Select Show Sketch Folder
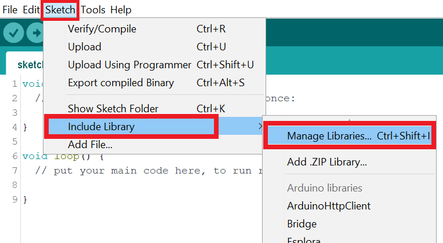 [113, 108]
